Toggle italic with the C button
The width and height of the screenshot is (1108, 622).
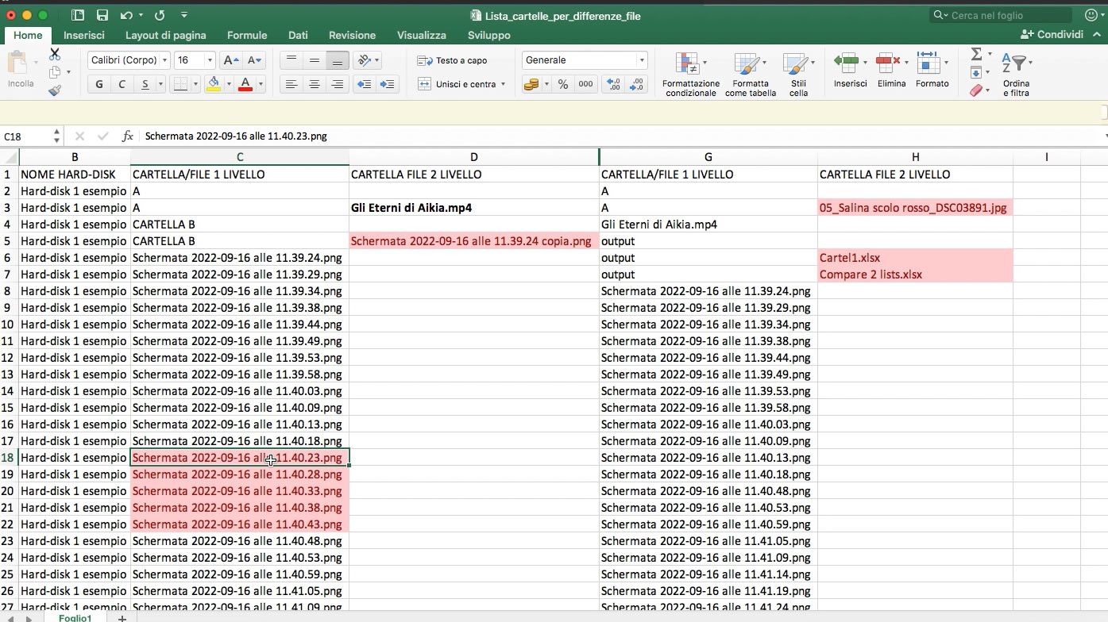click(x=122, y=84)
